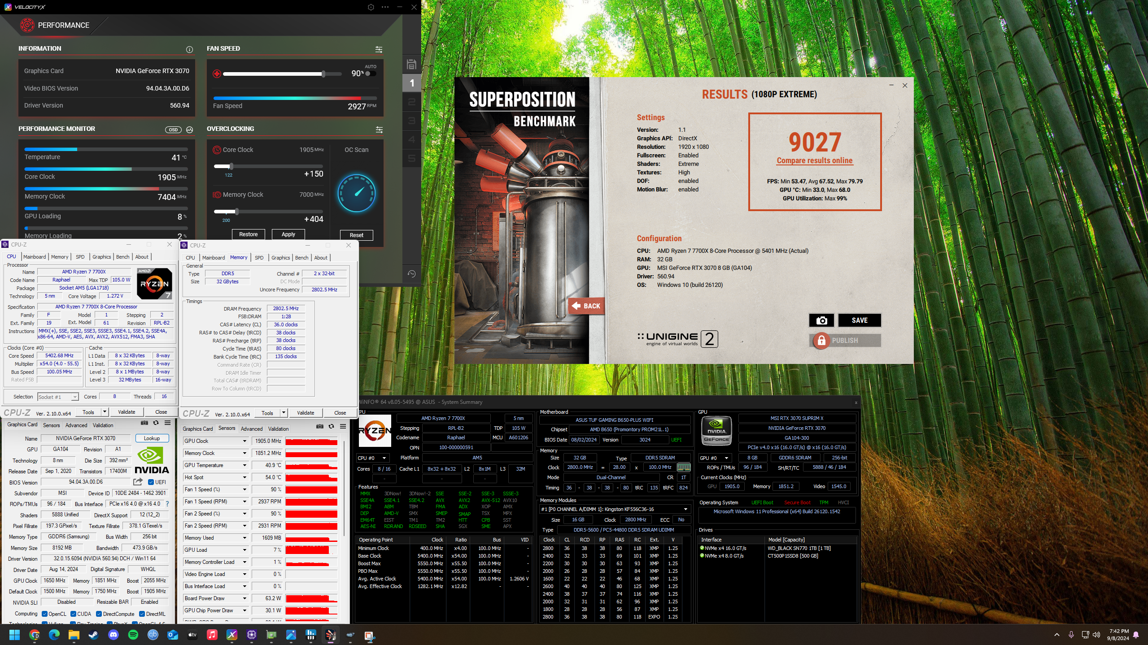
Task: Click HWiNFO memory module chip icon
Action: tap(683, 467)
